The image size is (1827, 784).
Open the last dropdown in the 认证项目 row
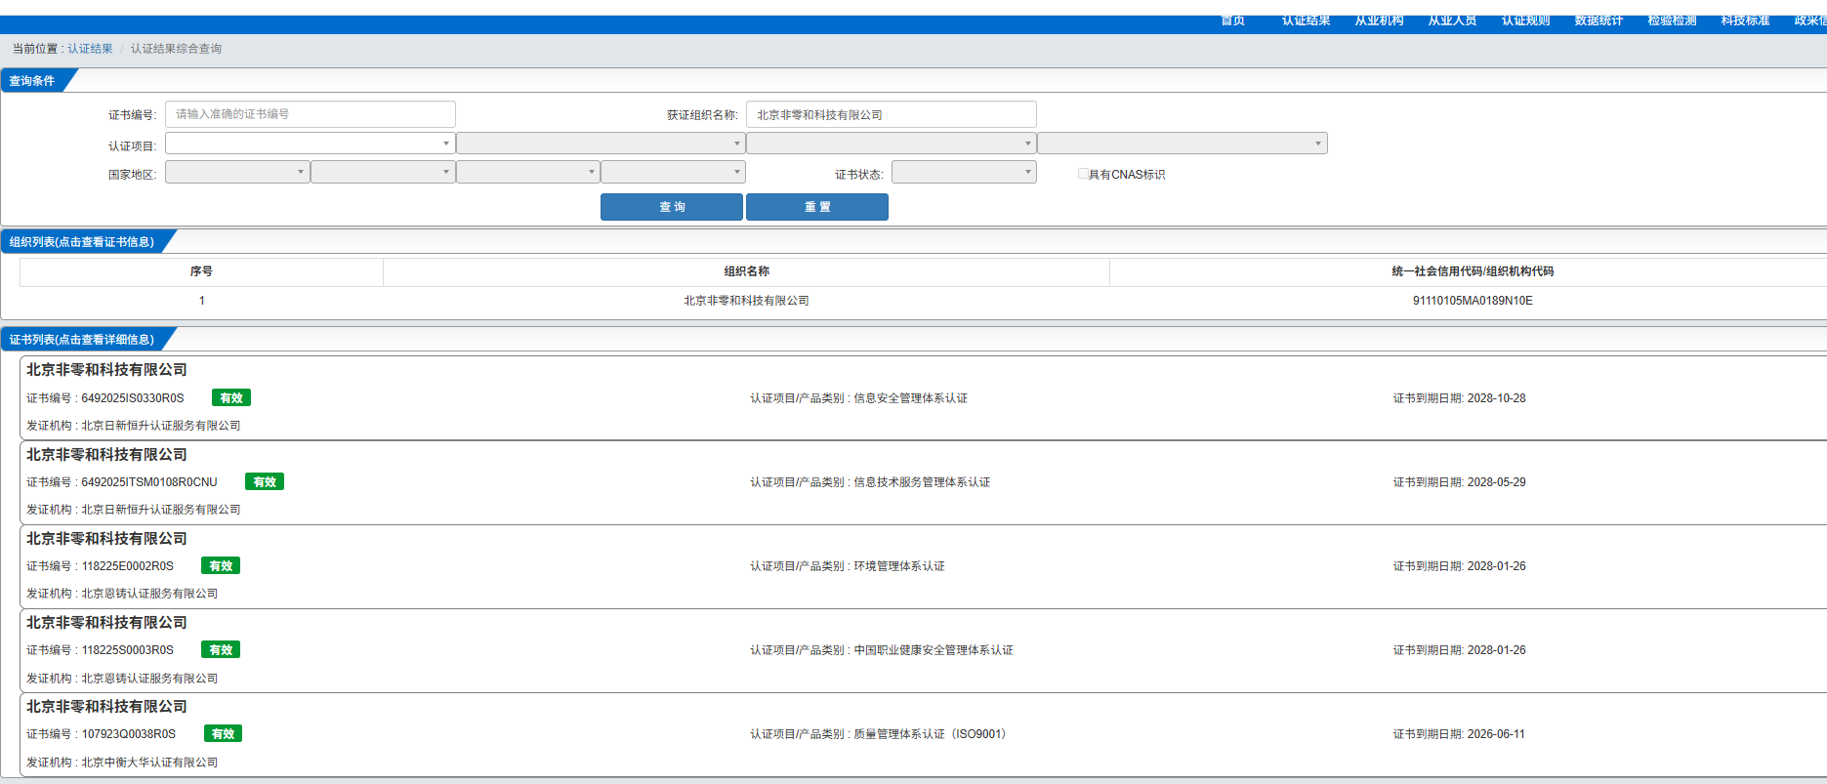1183,144
